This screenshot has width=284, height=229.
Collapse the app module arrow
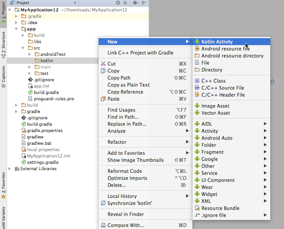16,29
